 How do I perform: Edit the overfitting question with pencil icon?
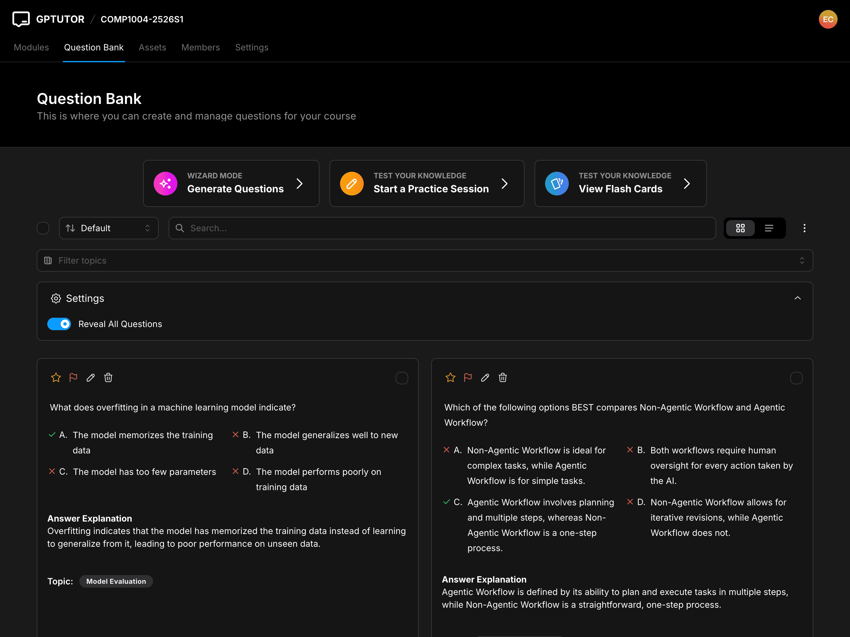90,377
